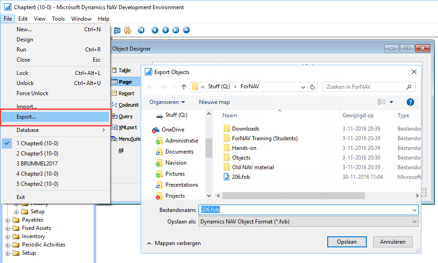Open the Organiseren dropdown menu
438x263 pixels.
point(167,102)
